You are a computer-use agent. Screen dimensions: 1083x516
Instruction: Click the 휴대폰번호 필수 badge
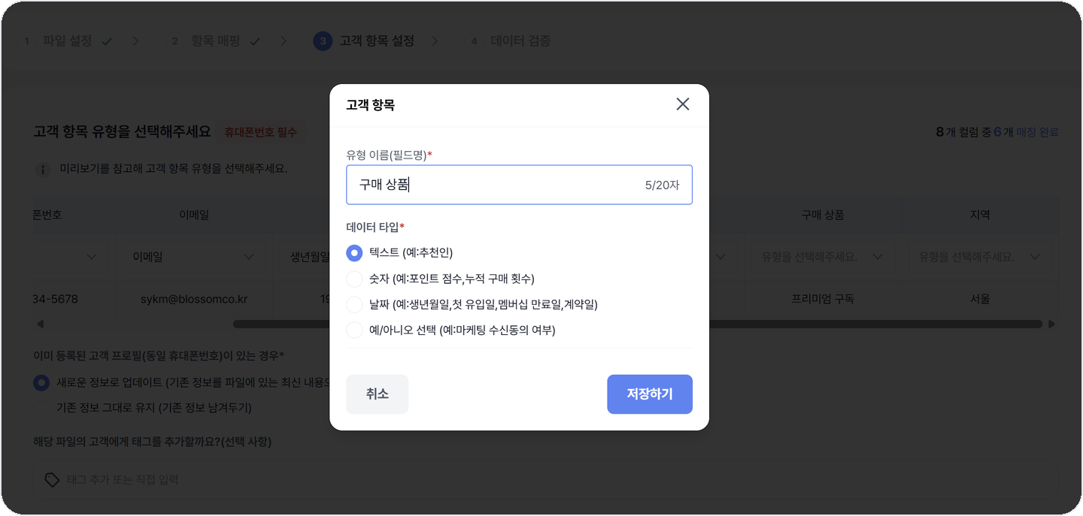click(x=261, y=132)
